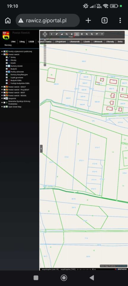The image size is (128, 286).
Task: Toggle Funkcje budynków EGBiL layer checkbox
Action: 7,83
